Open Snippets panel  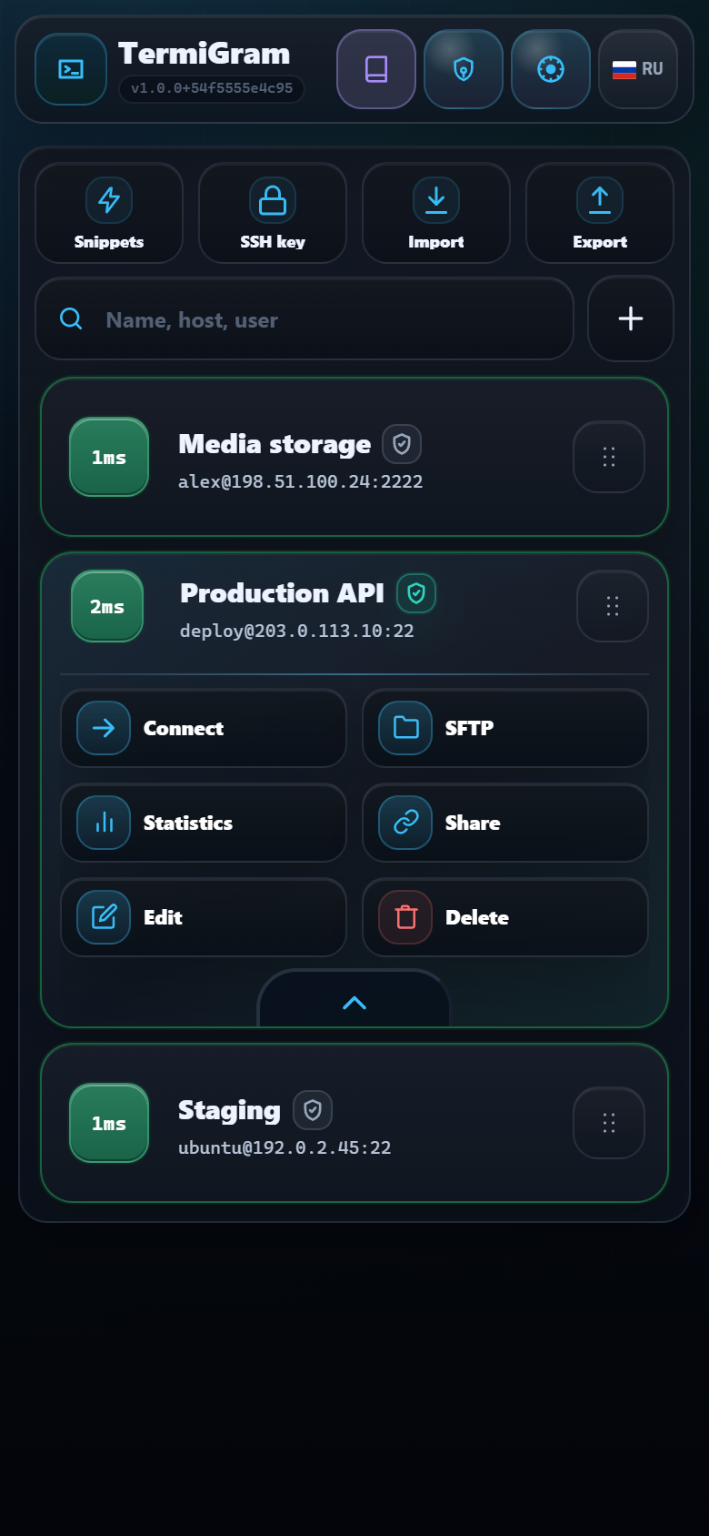pos(109,213)
